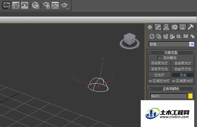Click the Sky01 name field

point(169,96)
